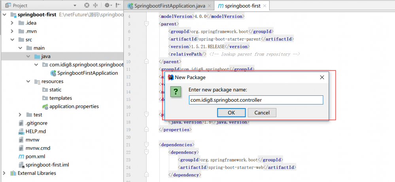Select HELP.md in the project tree
The height and width of the screenshot is (182, 395).
tap(36, 131)
